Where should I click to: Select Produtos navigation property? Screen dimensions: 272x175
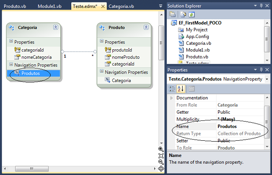point(34,74)
